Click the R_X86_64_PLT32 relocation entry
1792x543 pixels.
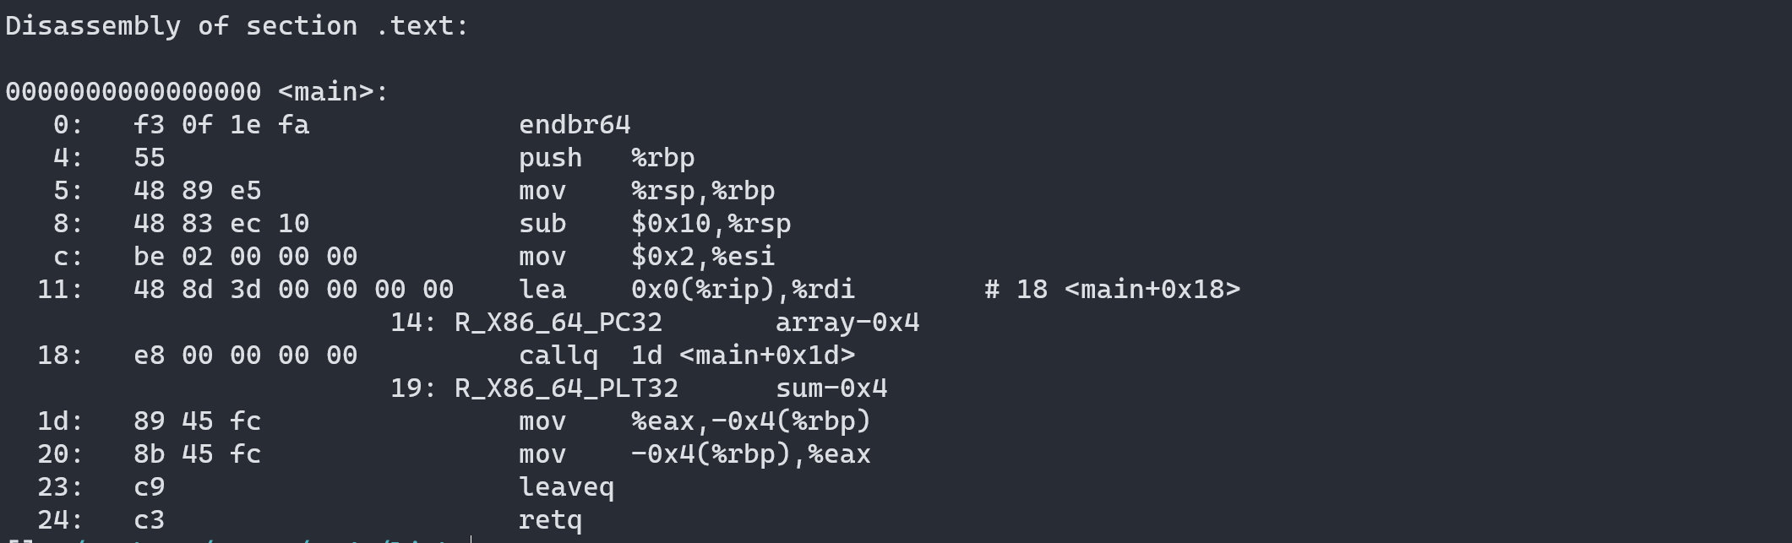point(566,388)
